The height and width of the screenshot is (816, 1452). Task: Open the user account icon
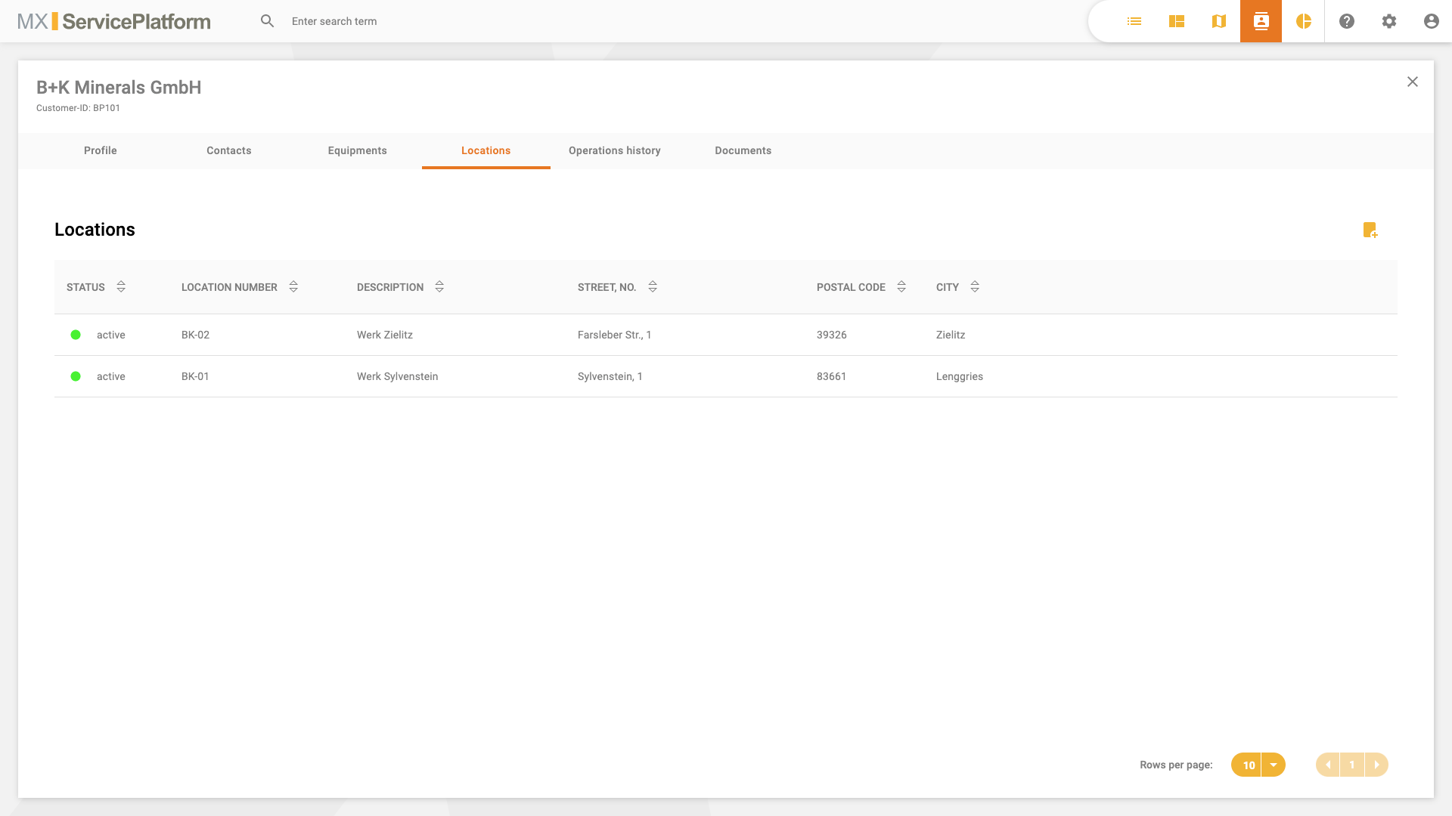pyautogui.click(x=1432, y=21)
